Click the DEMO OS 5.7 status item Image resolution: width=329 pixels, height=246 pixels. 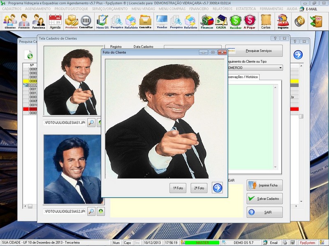click(243, 243)
